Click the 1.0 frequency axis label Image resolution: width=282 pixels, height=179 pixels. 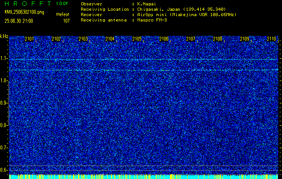click(x=4, y=81)
